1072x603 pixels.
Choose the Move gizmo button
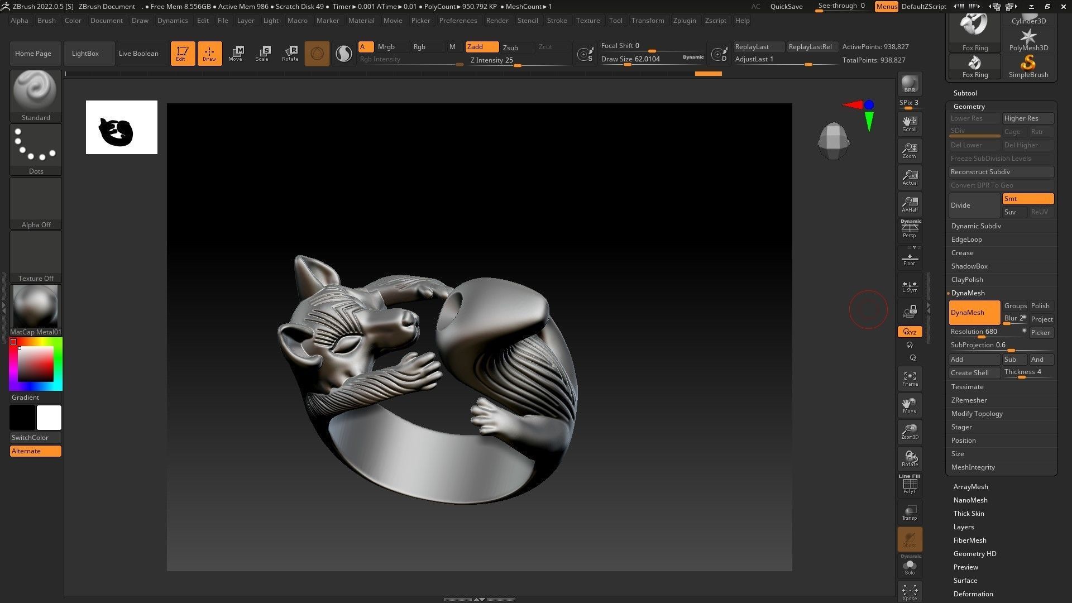point(236,54)
